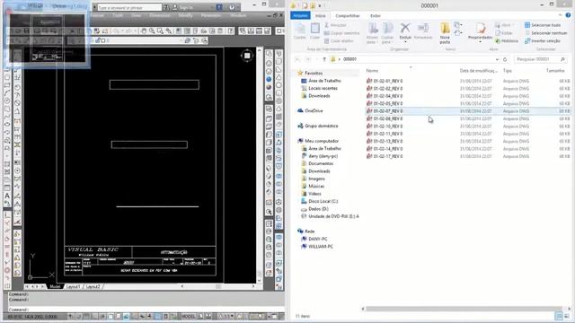Click the AutoCAD horizontal scrollbar thumb
Image resolution: width=575 pixels, height=323 pixels.
218,286
